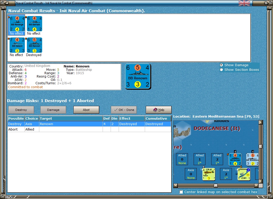Click the Abort button
The height and width of the screenshot is (199, 273).
pyautogui.click(x=86, y=110)
